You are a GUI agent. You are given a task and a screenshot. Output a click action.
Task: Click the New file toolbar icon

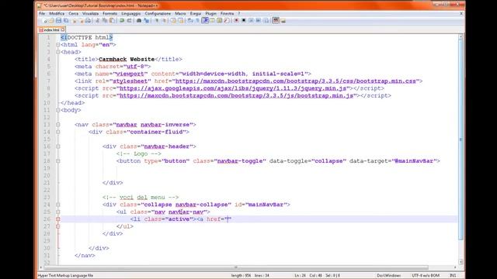point(45,21)
